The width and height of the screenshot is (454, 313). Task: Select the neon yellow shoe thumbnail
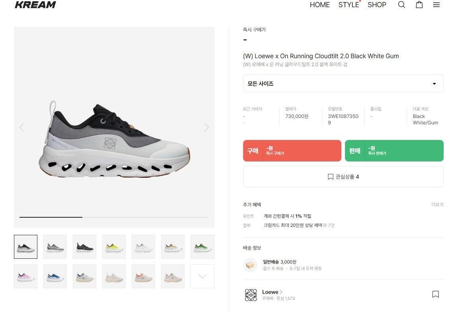114,247
